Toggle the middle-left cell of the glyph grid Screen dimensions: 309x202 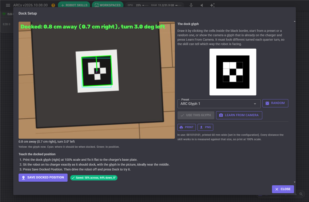click(226, 72)
